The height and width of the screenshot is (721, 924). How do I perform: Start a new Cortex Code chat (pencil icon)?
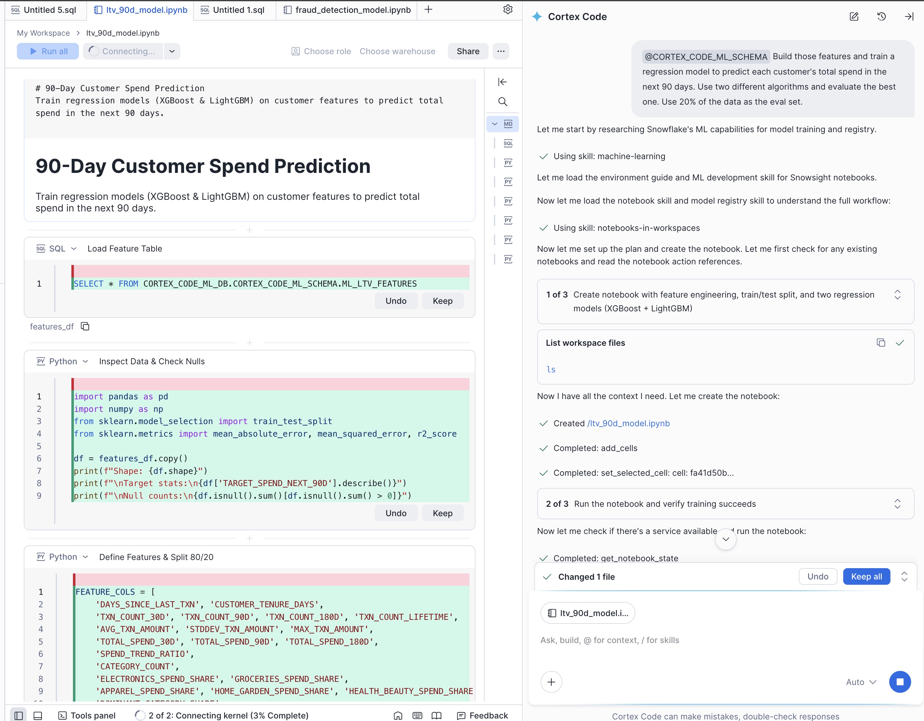tap(854, 17)
